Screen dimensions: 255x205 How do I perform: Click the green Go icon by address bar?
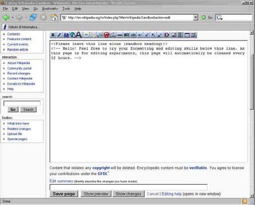click(204, 17)
